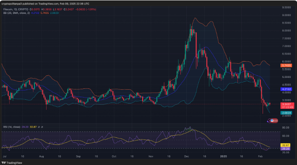Click the change value −0.0633 (−1.91%)
Image resolution: width=297 pixels, height=165 pixels.
pos(86,9)
